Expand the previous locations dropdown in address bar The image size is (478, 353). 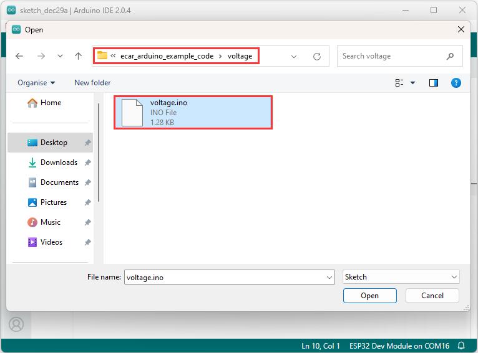(294, 57)
